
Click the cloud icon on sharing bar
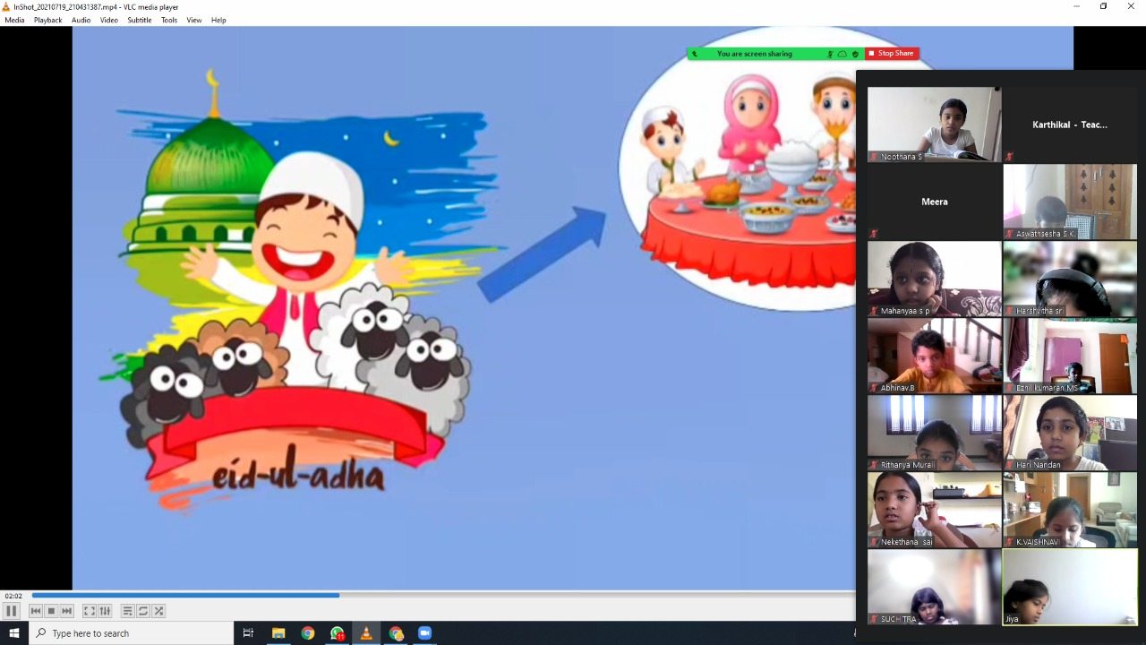(x=842, y=54)
